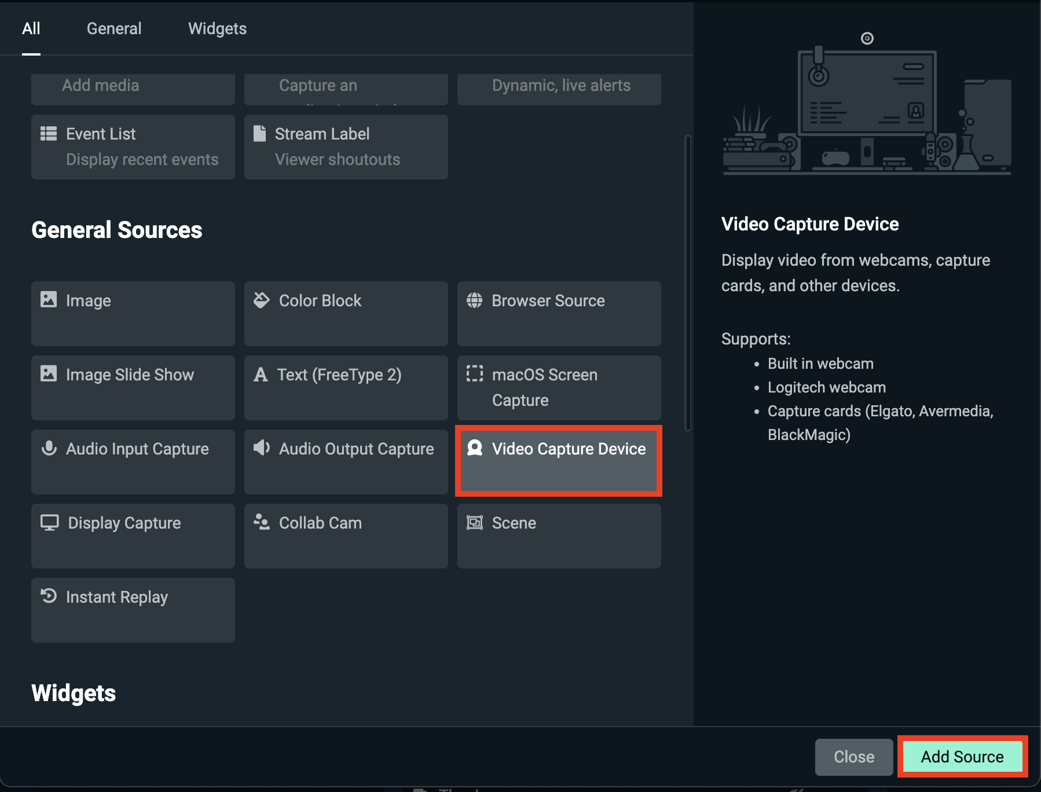
Task: Click the Audio Input Capture microphone icon
Action: click(x=50, y=448)
